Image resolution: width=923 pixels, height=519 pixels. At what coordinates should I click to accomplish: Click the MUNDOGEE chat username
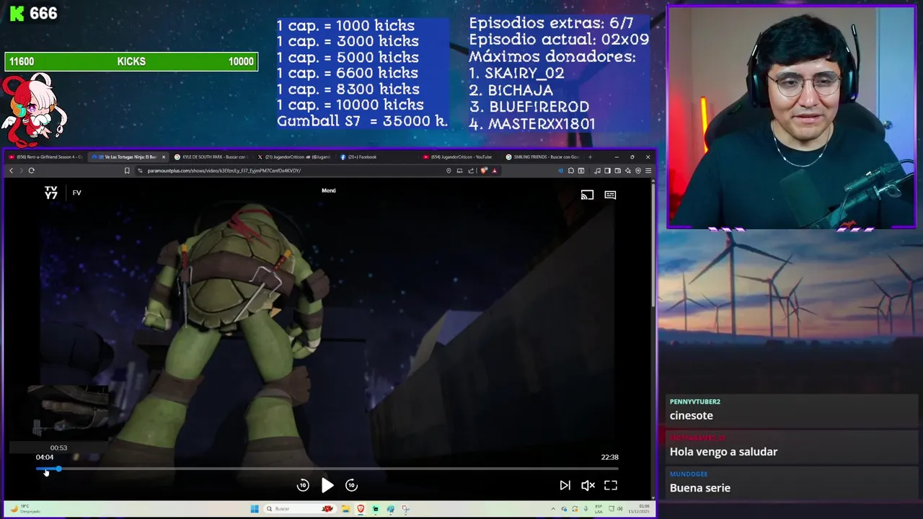tap(688, 474)
